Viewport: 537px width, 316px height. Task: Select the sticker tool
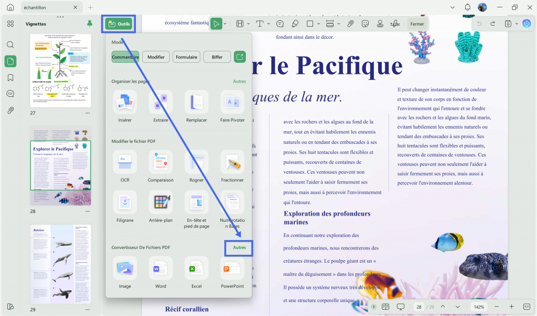(x=366, y=24)
